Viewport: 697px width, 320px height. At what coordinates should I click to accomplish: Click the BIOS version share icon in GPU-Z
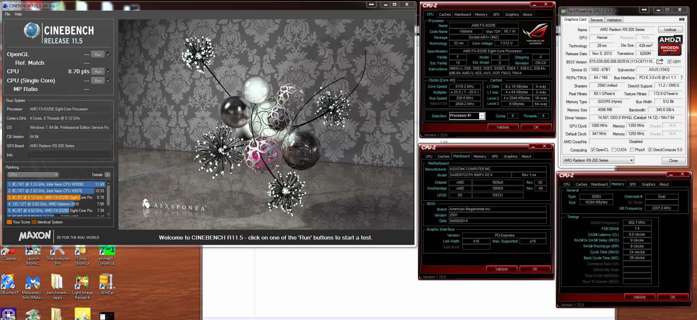tap(660, 61)
